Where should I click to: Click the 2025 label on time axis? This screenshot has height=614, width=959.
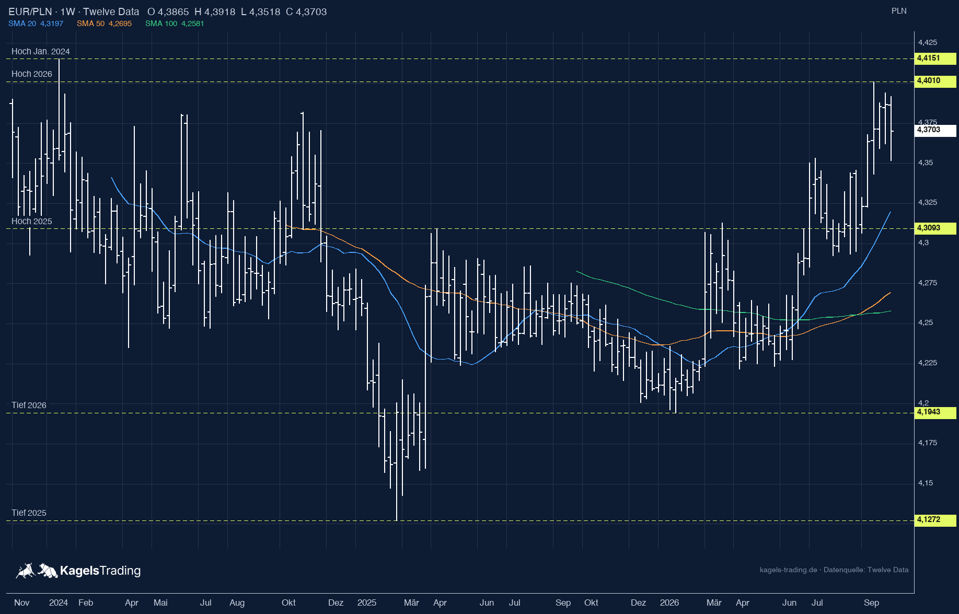(367, 603)
